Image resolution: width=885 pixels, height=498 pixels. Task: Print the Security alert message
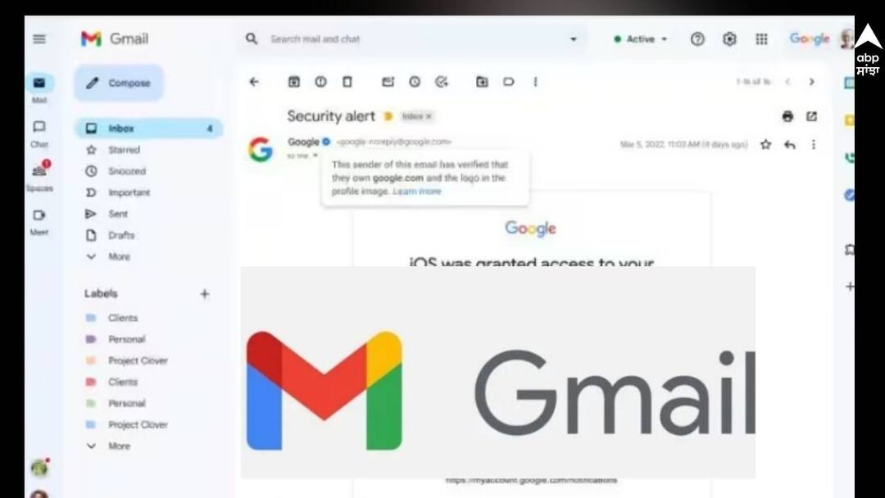tap(788, 116)
